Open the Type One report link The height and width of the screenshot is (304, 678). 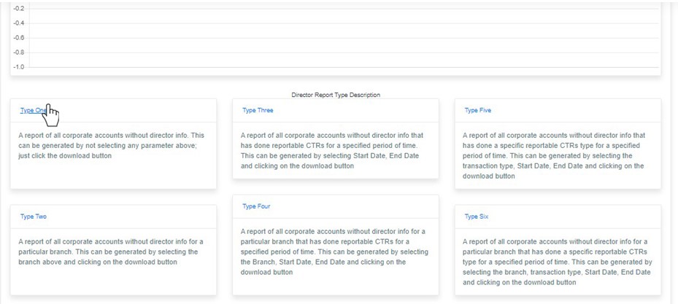point(32,111)
